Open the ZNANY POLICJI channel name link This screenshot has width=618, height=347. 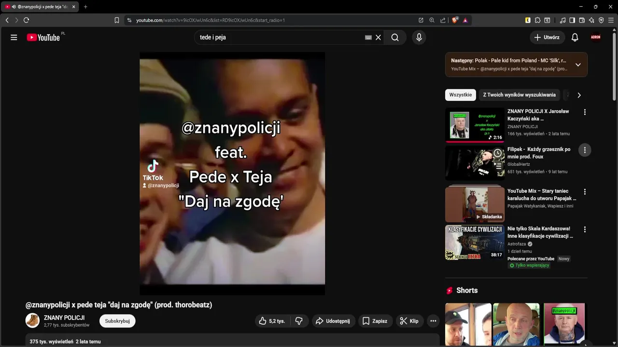click(64, 318)
